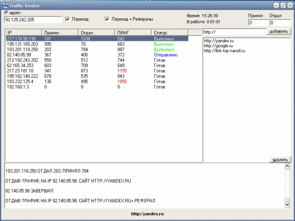Select row with IP 82.140.85.98
Viewport: 295px width, 221px height.
pyautogui.click(x=20, y=55)
